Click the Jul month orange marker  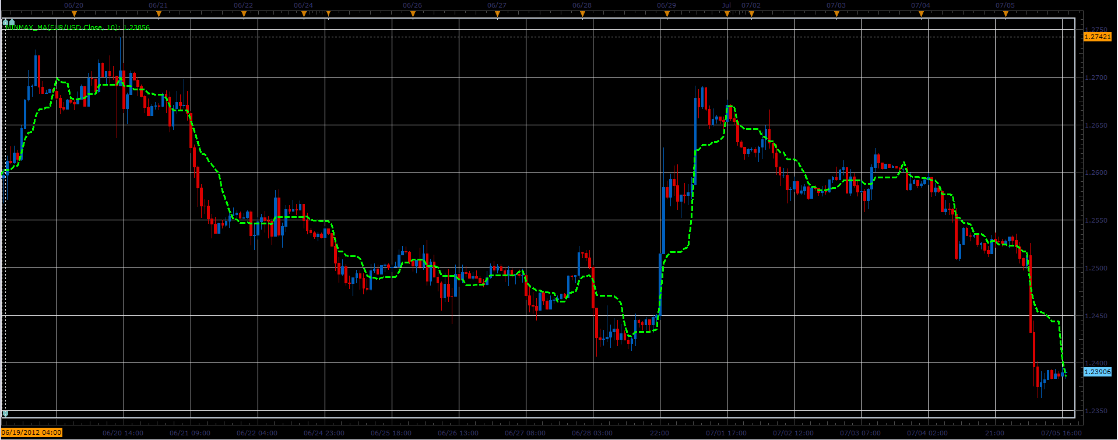(x=727, y=15)
